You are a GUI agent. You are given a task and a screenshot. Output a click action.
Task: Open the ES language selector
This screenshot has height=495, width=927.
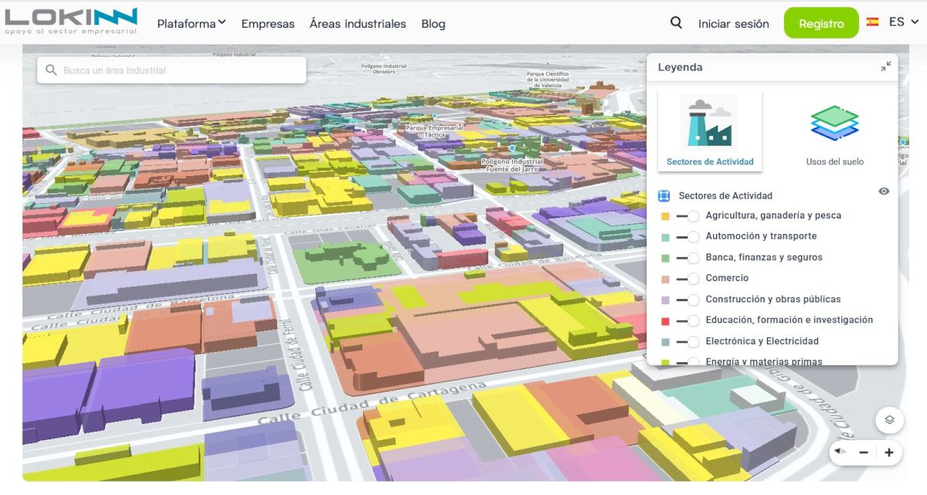(x=893, y=22)
